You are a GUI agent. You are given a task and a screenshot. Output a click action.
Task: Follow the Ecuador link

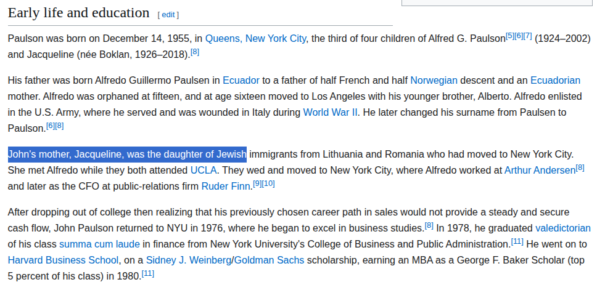pyautogui.click(x=241, y=80)
